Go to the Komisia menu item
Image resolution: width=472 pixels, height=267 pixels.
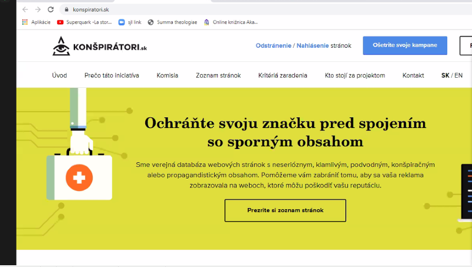point(168,75)
